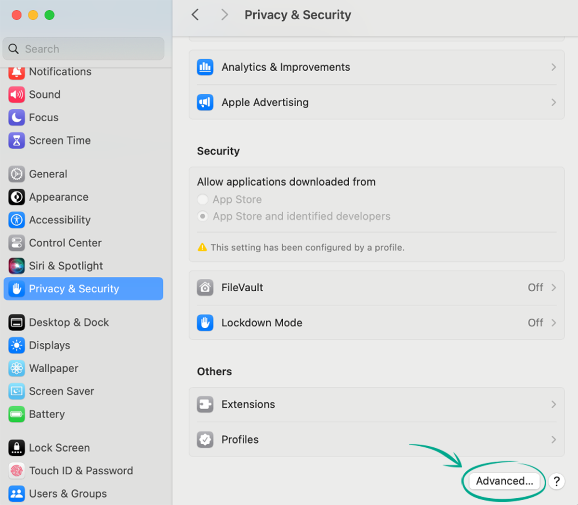
Task: Click the green zoom window button
Action: point(49,15)
